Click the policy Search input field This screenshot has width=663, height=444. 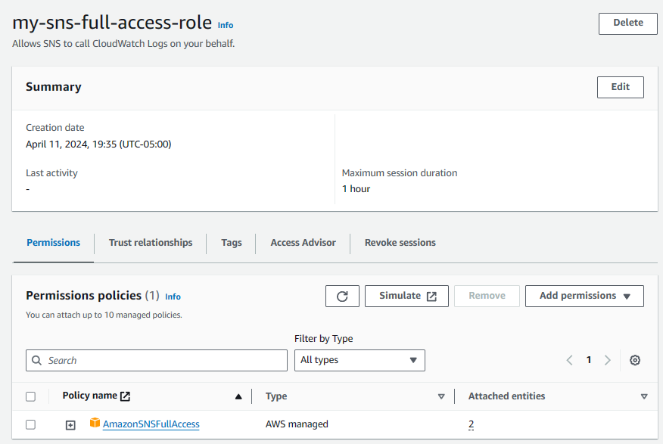click(x=157, y=360)
